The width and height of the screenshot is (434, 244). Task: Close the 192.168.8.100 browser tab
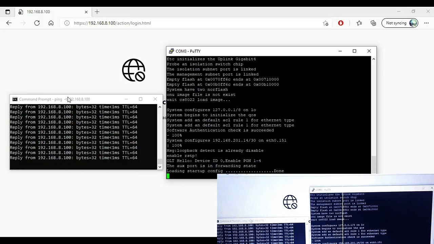pos(86,12)
